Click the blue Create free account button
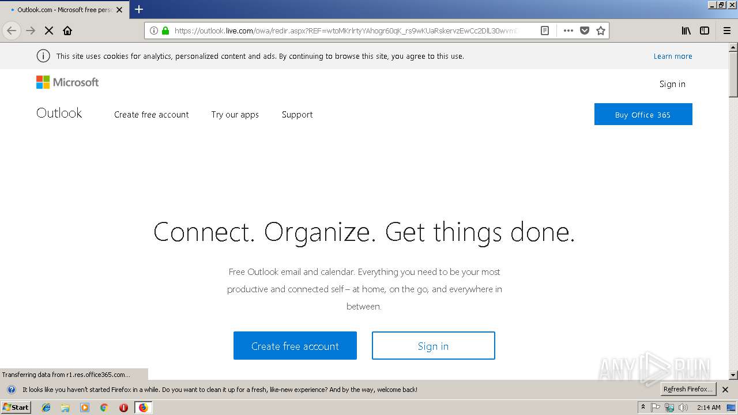Viewport: 738px width, 415px height. pyautogui.click(x=295, y=346)
